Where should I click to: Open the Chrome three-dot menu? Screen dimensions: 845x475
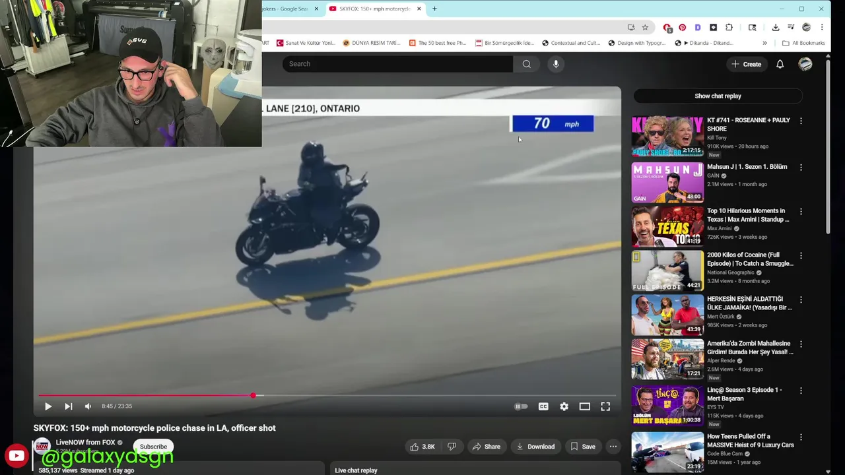coord(822,27)
